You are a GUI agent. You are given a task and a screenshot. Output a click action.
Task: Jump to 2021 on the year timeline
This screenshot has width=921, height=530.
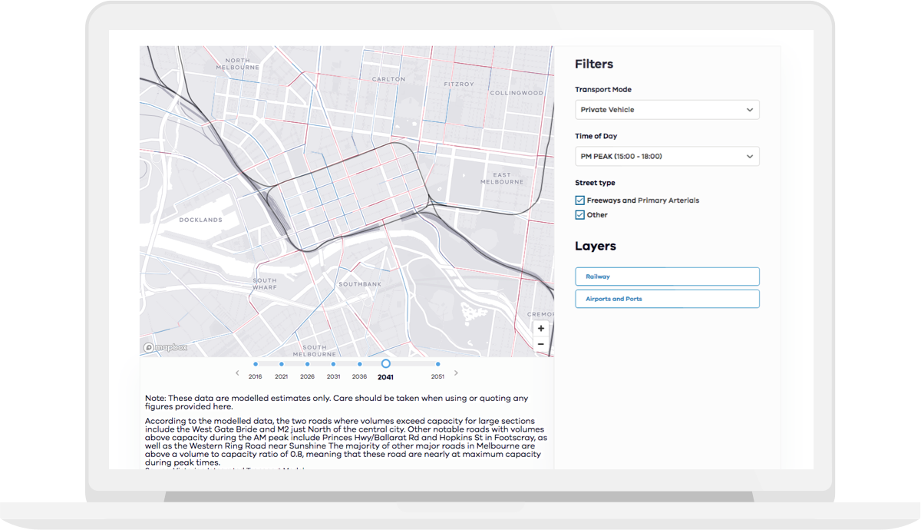(x=282, y=364)
